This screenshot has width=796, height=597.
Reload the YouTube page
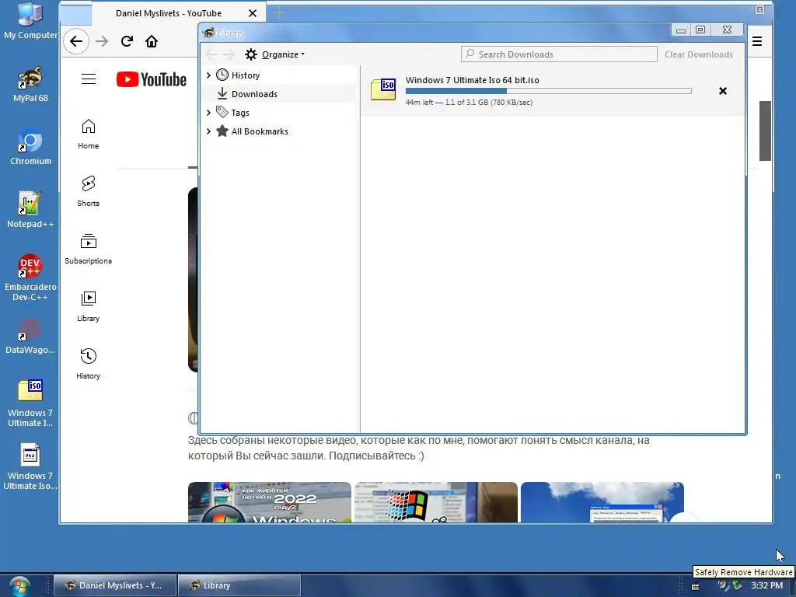[127, 41]
